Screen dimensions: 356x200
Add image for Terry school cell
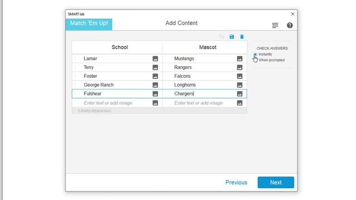click(x=155, y=68)
